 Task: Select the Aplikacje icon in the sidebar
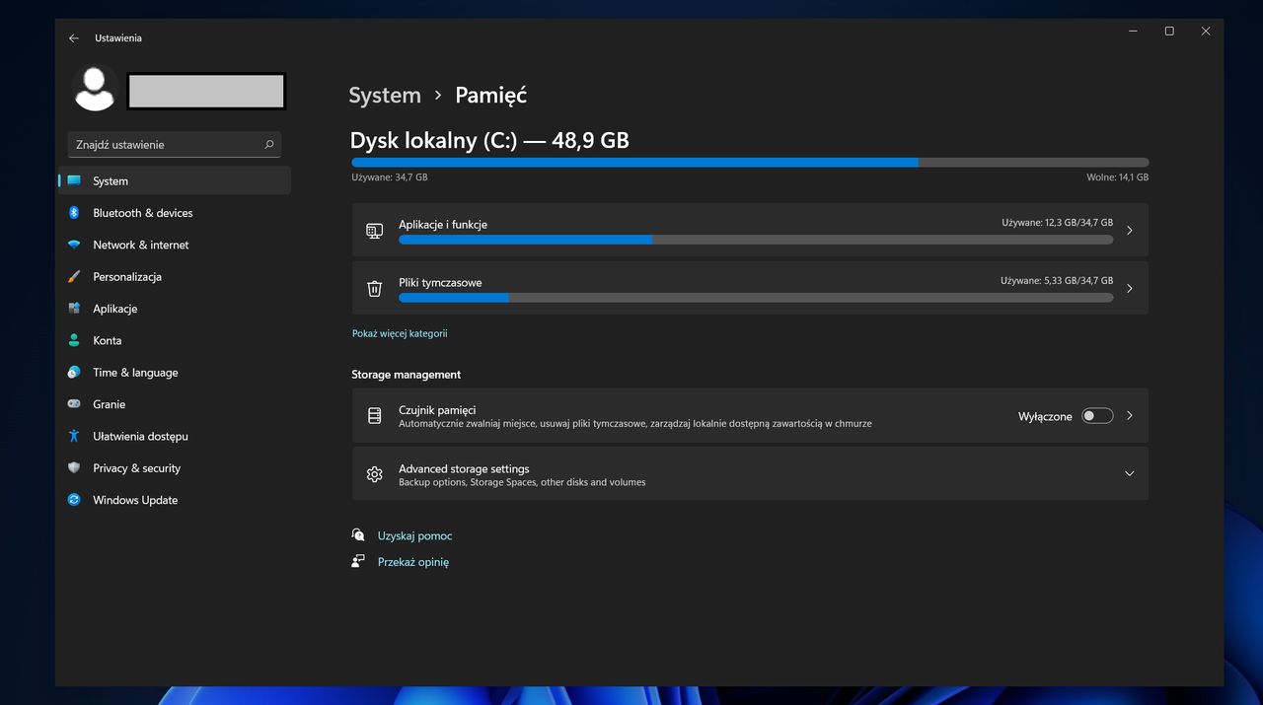click(74, 308)
